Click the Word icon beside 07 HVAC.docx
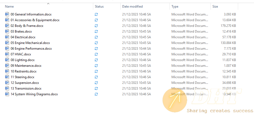254x114 pixels. coord(7,54)
